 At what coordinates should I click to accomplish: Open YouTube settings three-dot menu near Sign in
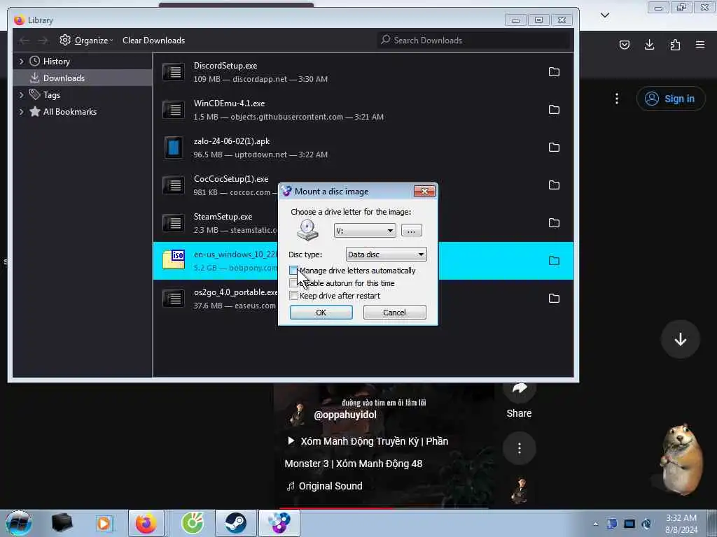(x=617, y=99)
